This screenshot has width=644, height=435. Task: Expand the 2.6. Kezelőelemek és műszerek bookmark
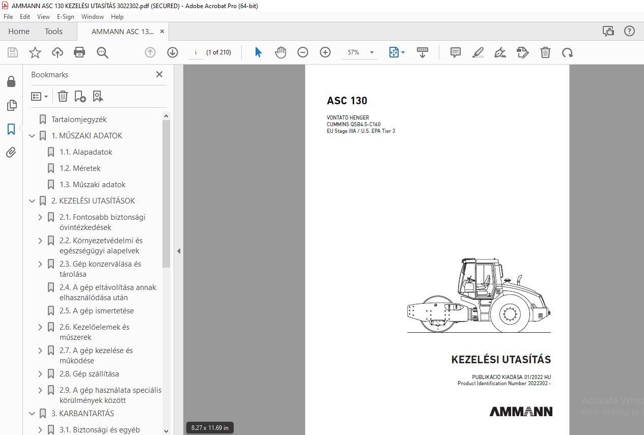(x=40, y=327)
